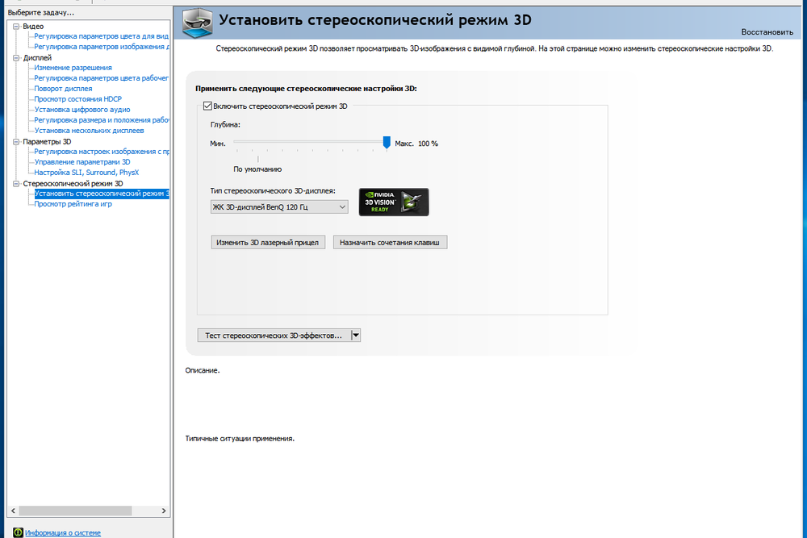Click the 3D glasses header icon

pyautogui.click(x=198, y=23)
